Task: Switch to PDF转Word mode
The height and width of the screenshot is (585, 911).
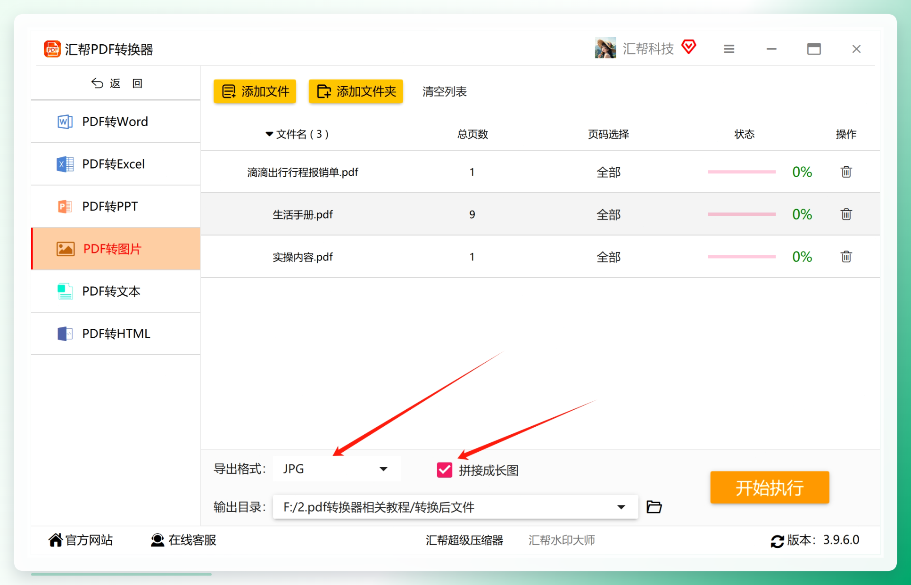Action: pos(116,122)
